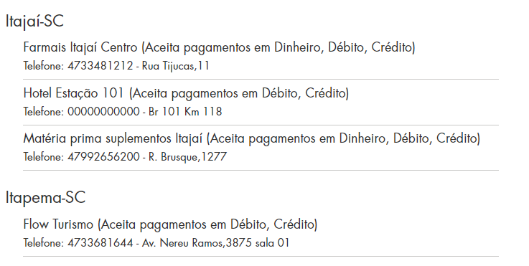The image size is (529, 266).
Task: Click the phone number 47992656200
Action: point(103,157)
